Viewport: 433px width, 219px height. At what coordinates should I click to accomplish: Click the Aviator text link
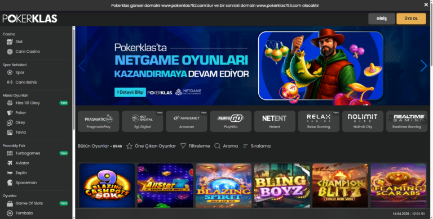tap(22, 163)
